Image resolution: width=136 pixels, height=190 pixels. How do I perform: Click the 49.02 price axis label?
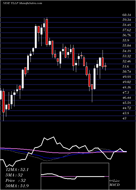tap(127, 82)
